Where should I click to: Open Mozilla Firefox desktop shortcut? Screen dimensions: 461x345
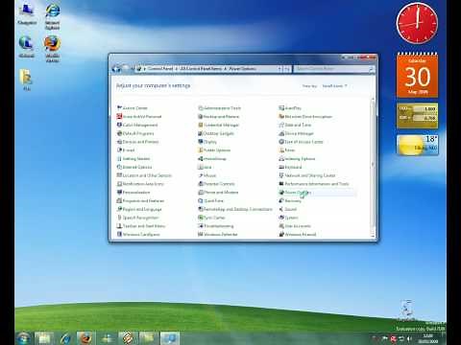[x=52, y=48]
